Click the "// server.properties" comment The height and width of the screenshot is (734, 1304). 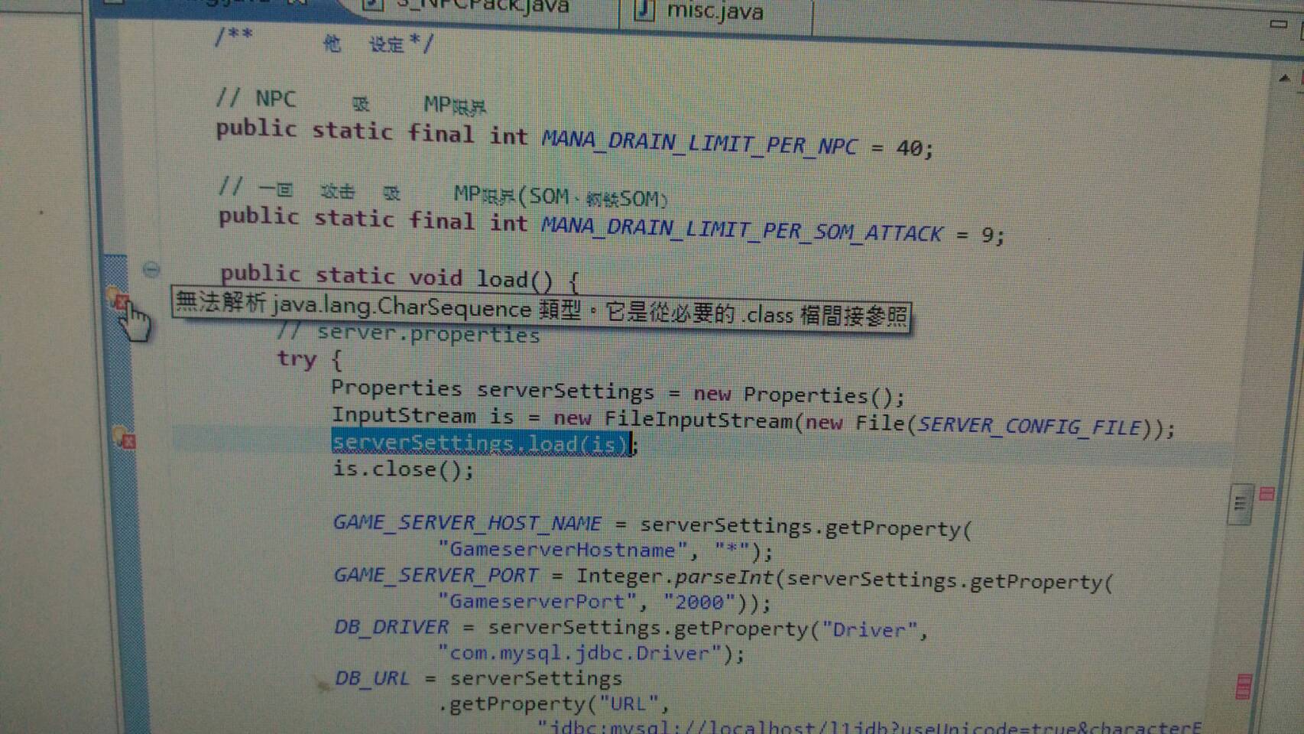click(409, 333)
